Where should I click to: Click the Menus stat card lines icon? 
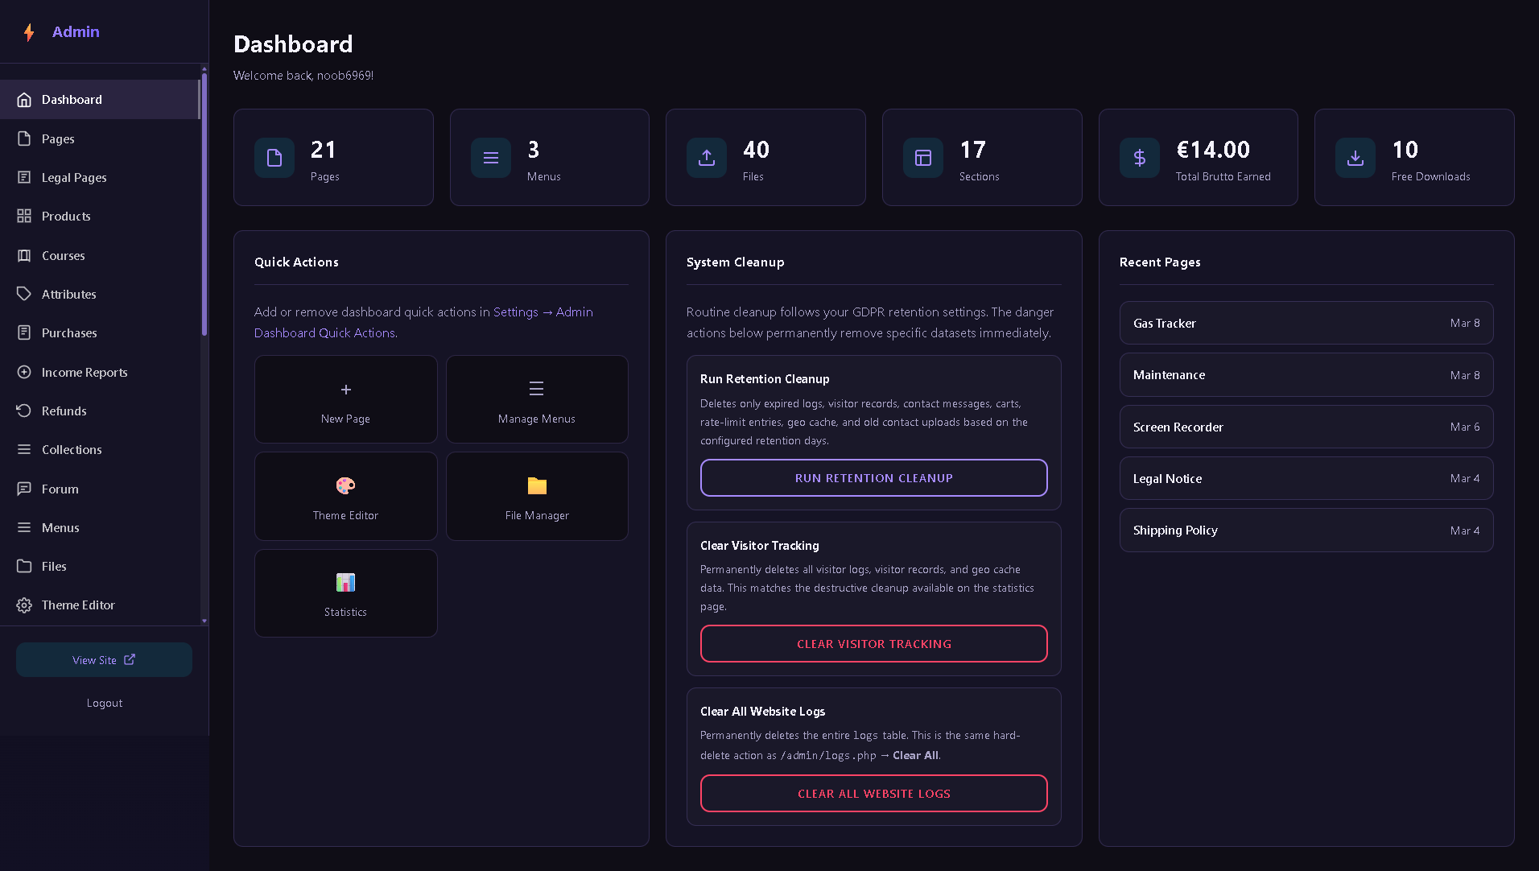[x=491, y=158]
